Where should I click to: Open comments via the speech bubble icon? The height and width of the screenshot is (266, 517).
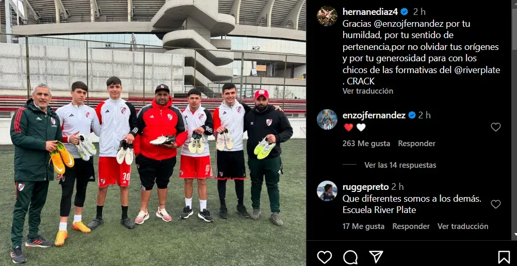point(350,257)
